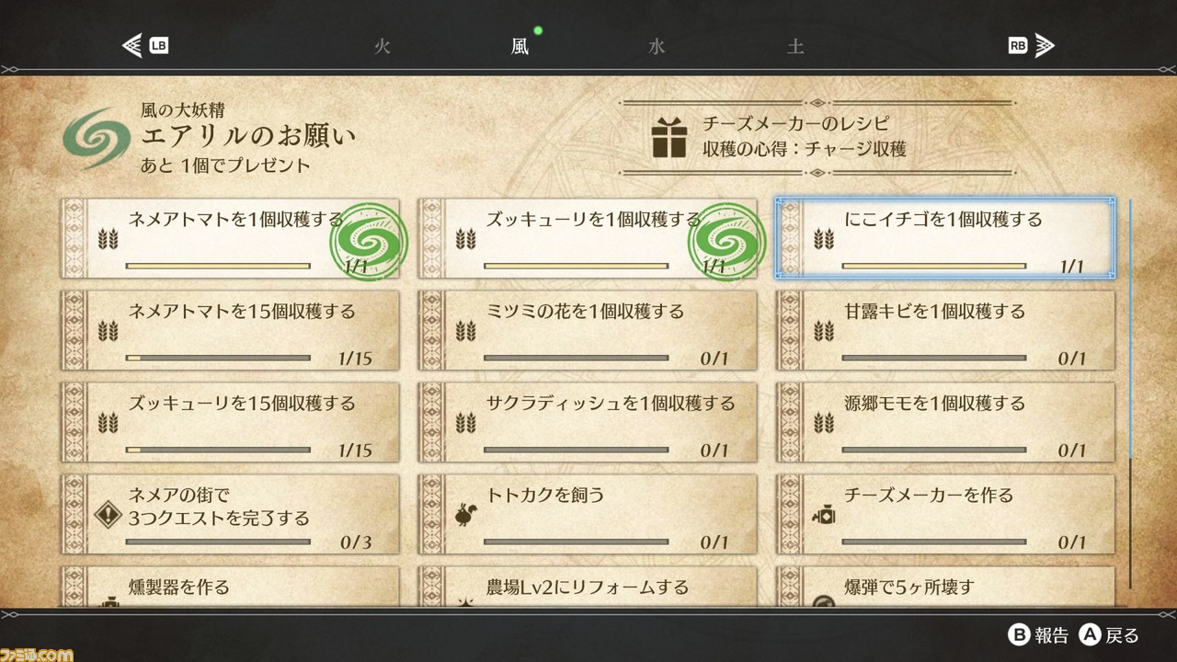Click the machine icon on チーズメーカーを作る

pyautogui.click(x=823, y=518)
